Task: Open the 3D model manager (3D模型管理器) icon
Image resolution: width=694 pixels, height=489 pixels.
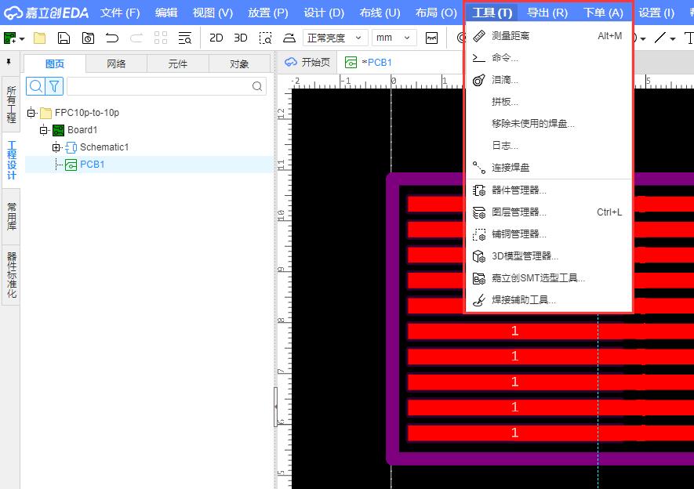Action: click(479, 256)
